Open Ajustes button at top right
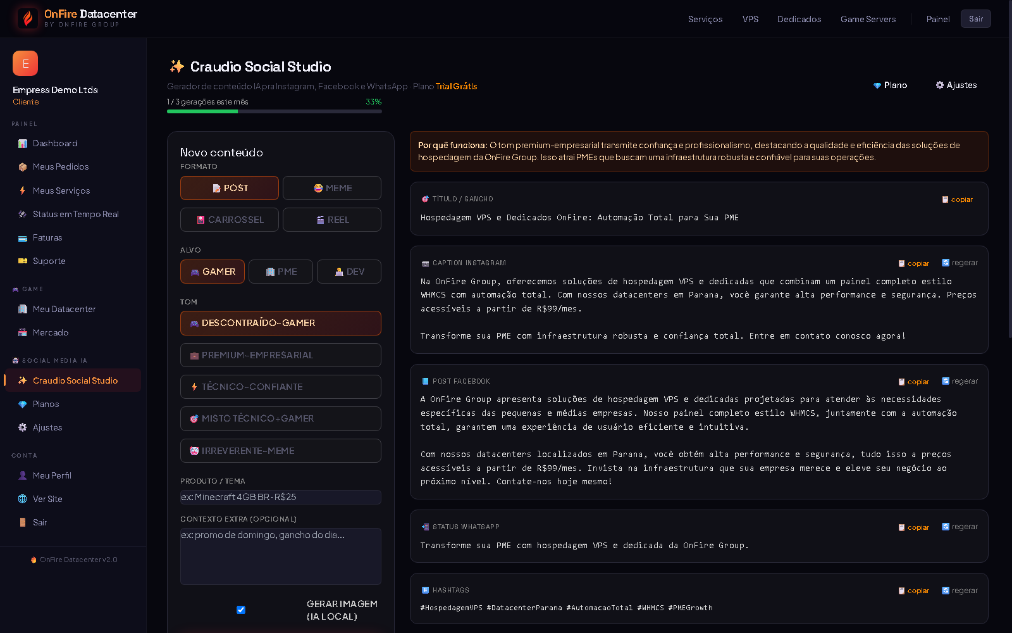The width and height of the screenshot is (1012, 633). coord(956,85)
